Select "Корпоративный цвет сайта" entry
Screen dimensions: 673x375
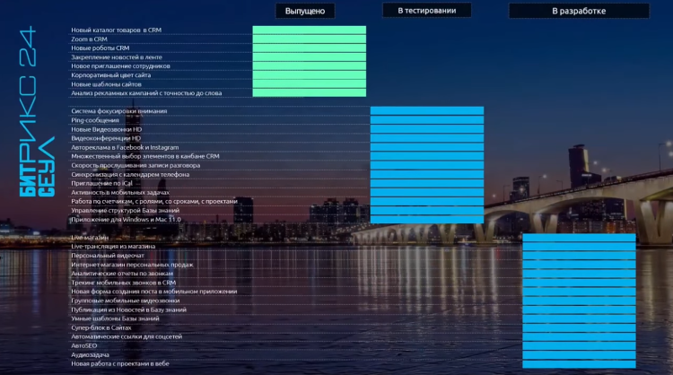pos(110,75)
